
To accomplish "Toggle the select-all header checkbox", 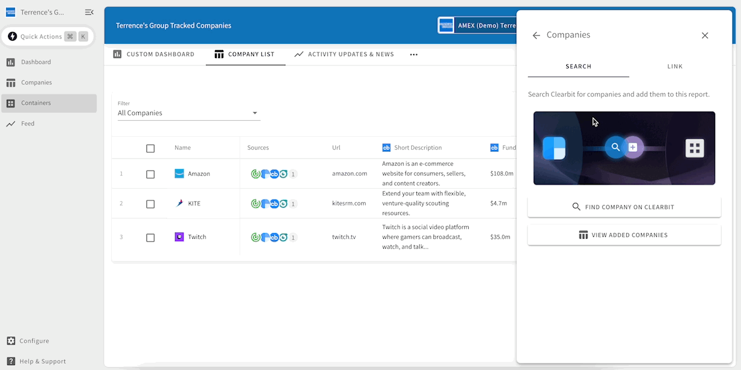I will [x=150, y=149].
